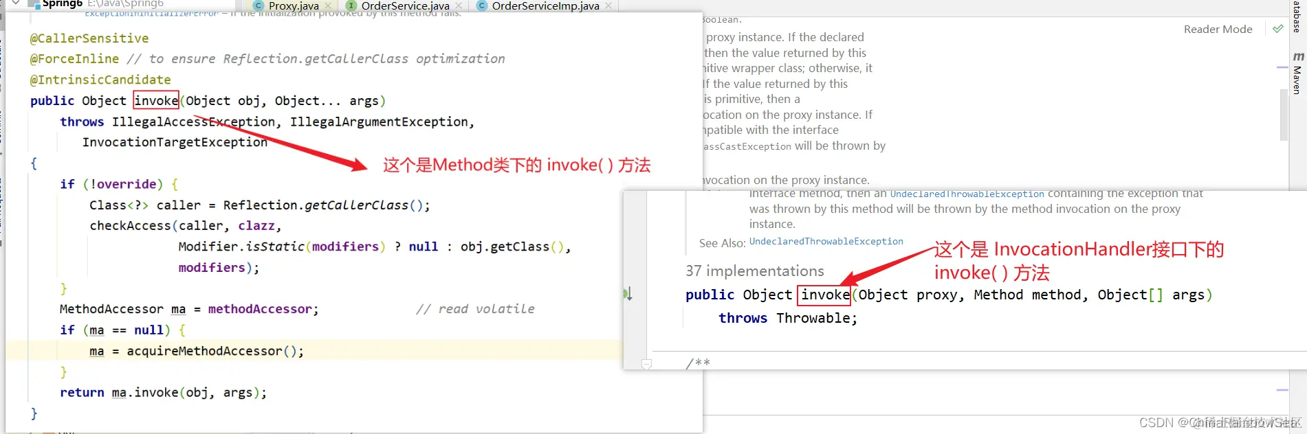Open the OrderServiceImp.java editor tab
Screen dimensions: 1307x434
click(545, 5)
